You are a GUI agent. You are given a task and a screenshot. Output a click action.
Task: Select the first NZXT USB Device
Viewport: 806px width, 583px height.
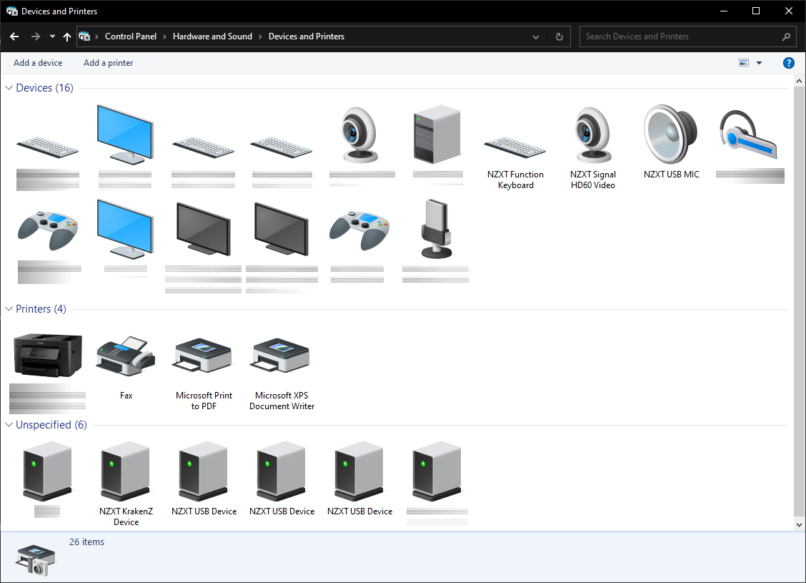(x=203, y=472)
